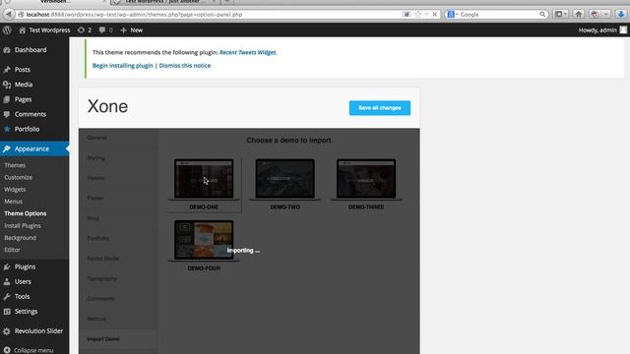Open Typography options tab
Screen dimensions: 630x354
click(x=102, y=278)
